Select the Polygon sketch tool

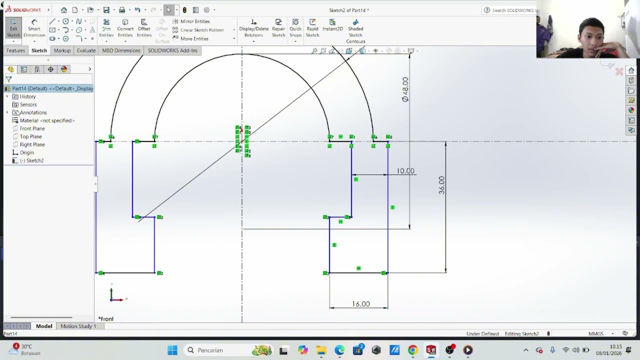[65, 38]
